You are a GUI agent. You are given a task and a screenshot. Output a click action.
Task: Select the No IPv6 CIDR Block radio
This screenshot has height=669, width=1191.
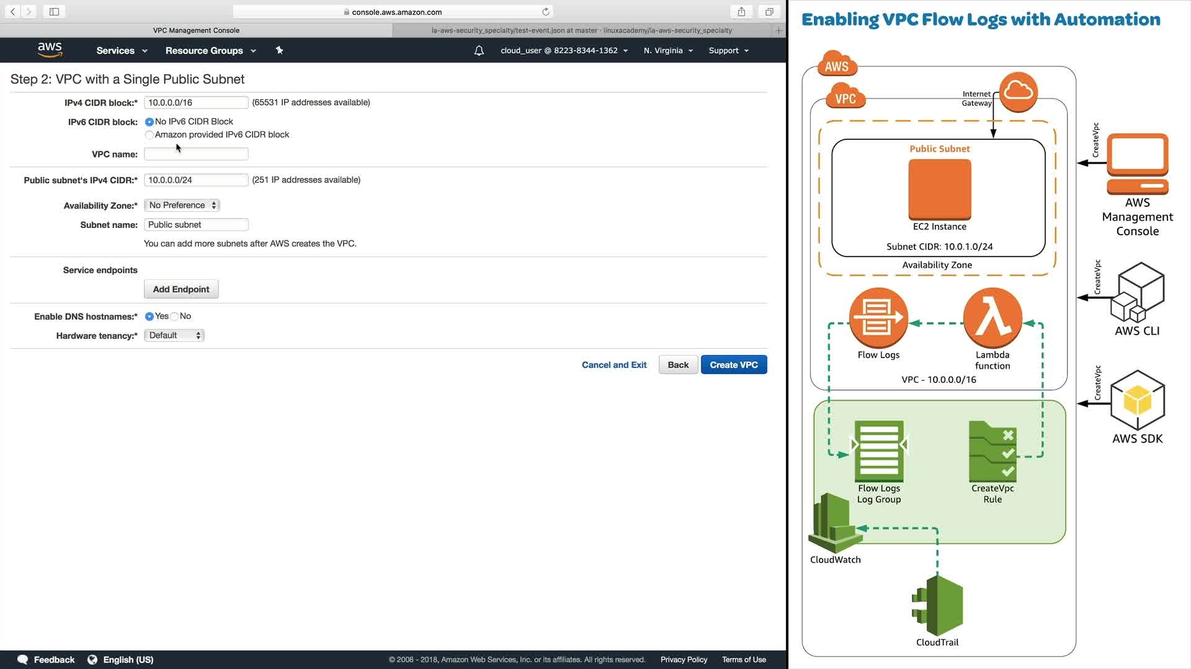click(x=149, y=122)
